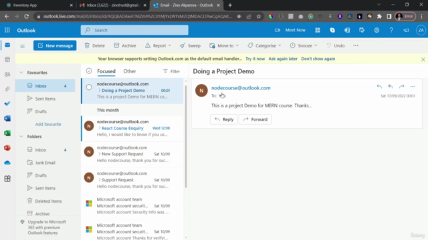Switch to the Focused tab
The image size is (428, 240).
106,71
